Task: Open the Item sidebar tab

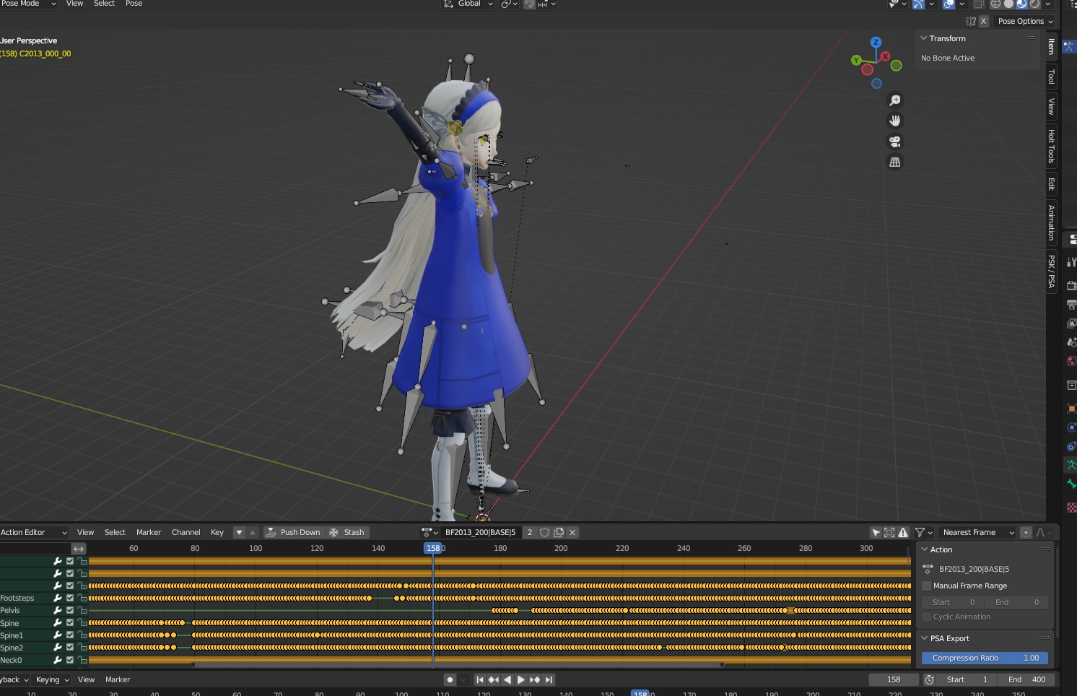Action: (1052, 47)
